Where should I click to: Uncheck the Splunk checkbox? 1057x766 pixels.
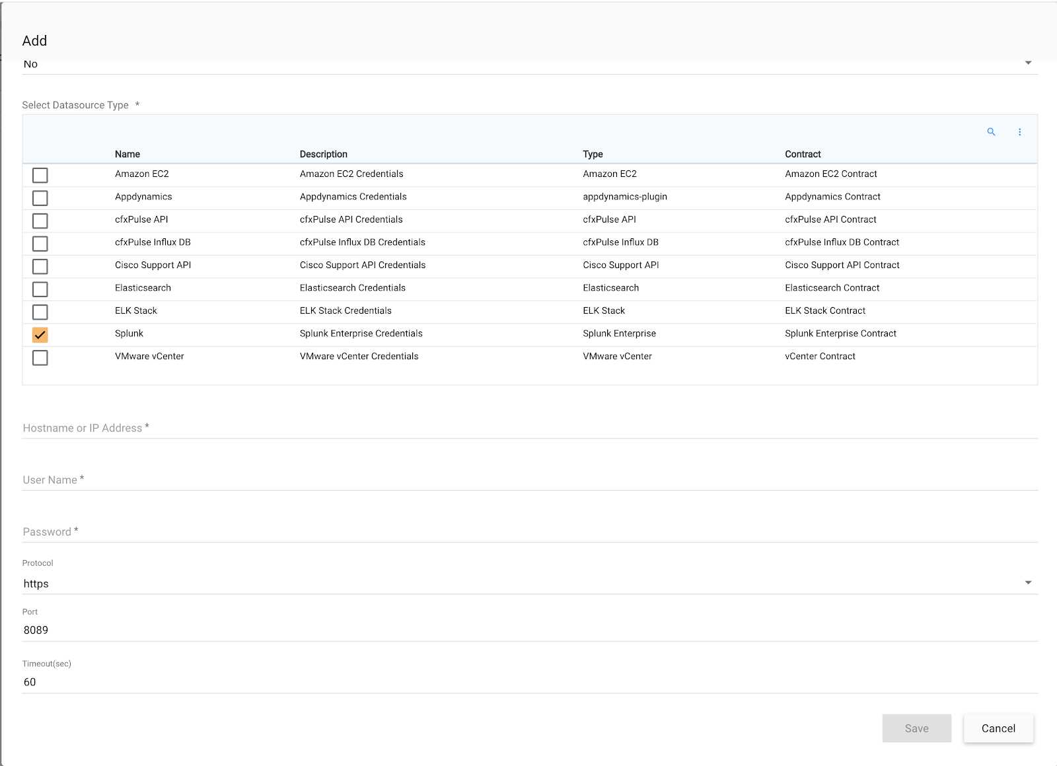click(x=40, y=335)
